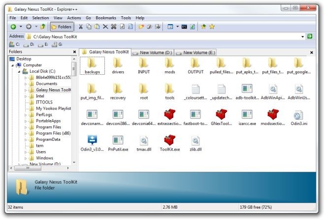Image resolution: width=325 pixels, height=220 pixels.
Task: Open the Bookmarks menu
Action: (106, 18)
